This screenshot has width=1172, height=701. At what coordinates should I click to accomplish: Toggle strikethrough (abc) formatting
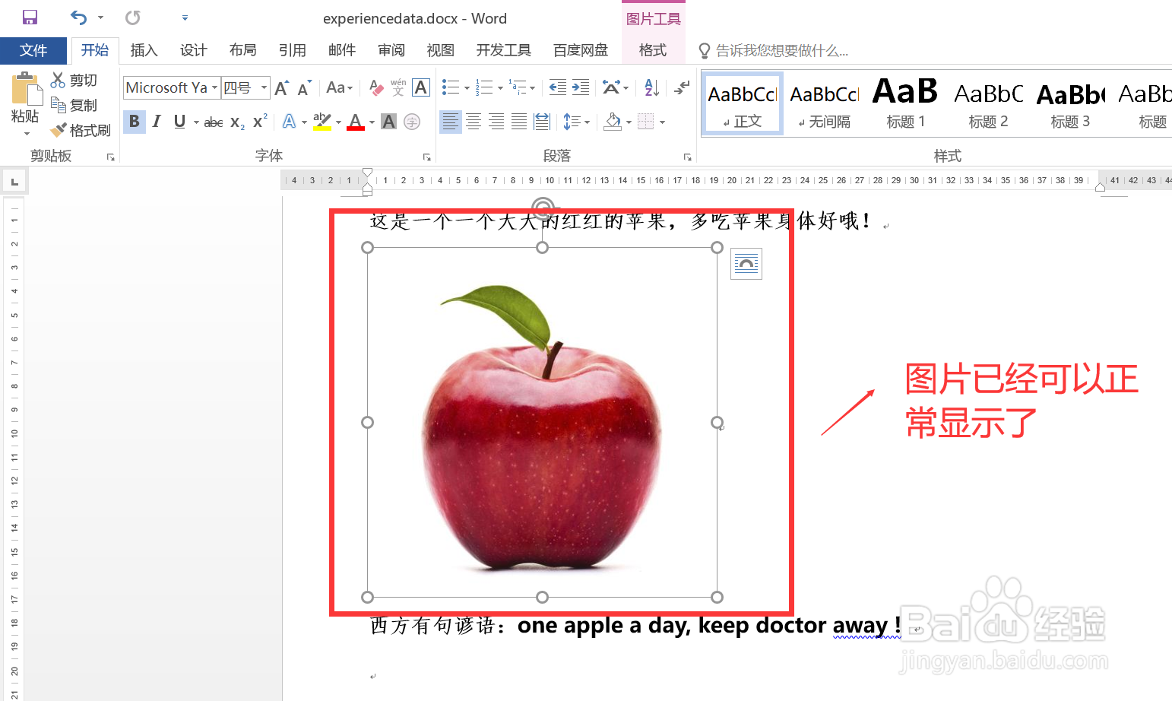[214, 122]
